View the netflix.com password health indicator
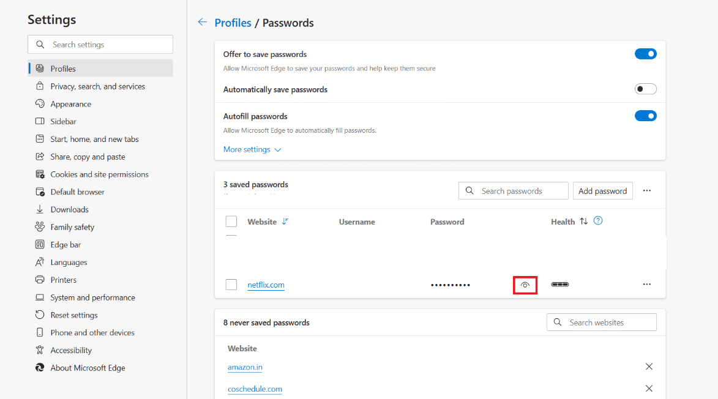The height and width of the screenshot is (399, 718). (x=559, y=284)
